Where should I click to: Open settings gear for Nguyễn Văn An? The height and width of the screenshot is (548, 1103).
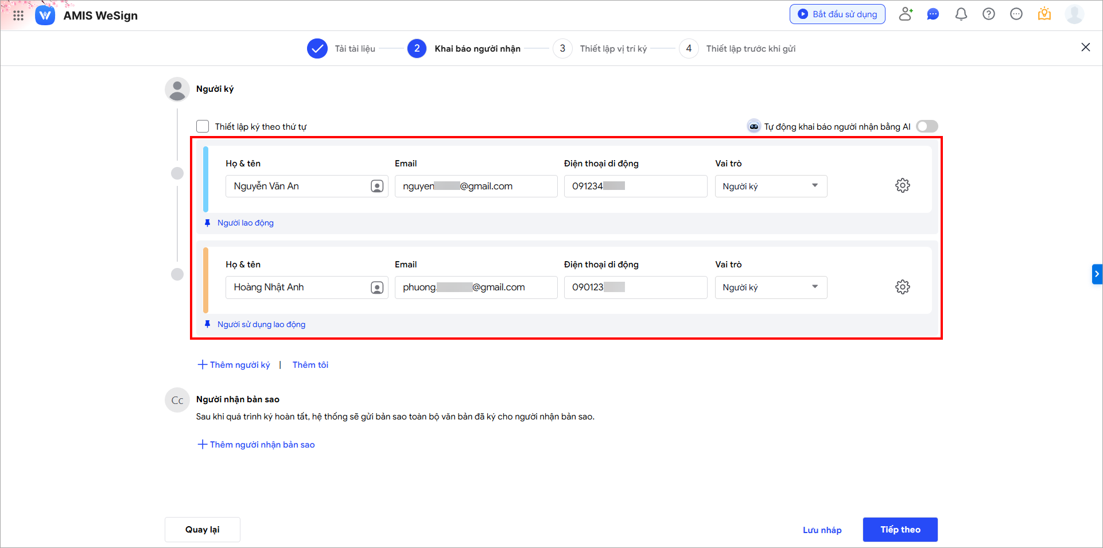(x=902, y=186)
